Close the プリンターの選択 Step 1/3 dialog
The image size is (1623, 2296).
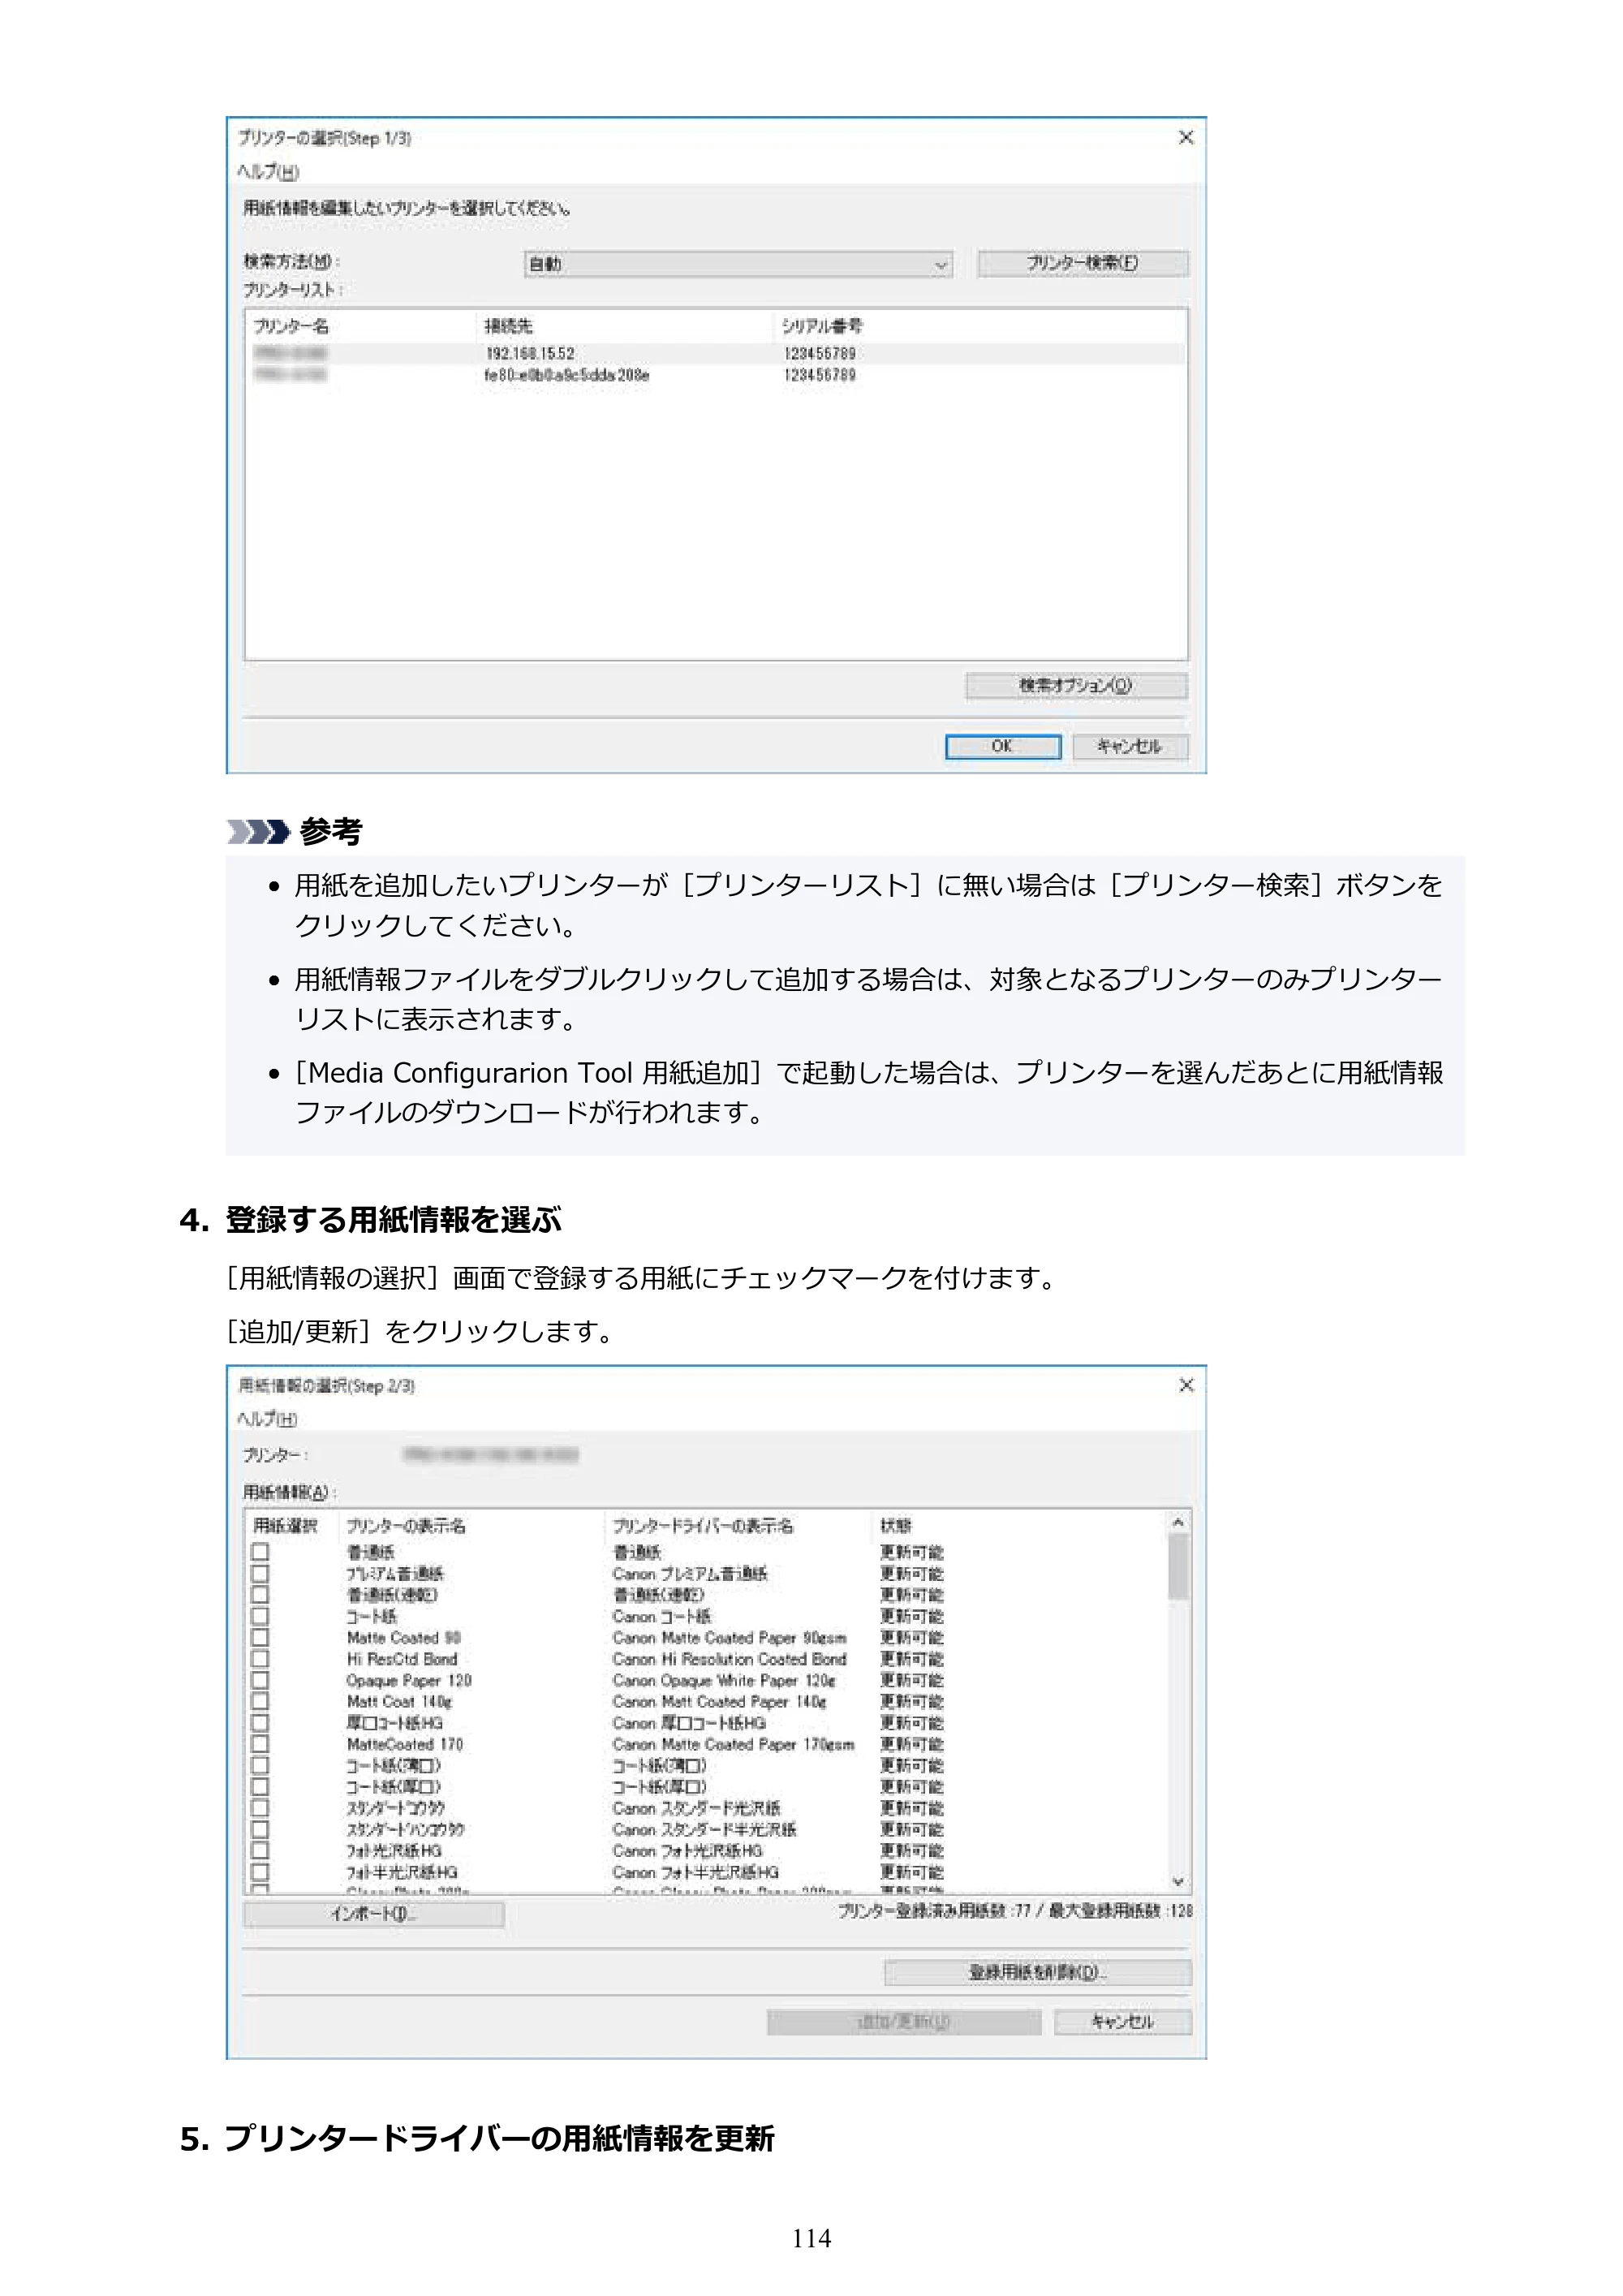pyautogui.click(x=1186, y=137)
